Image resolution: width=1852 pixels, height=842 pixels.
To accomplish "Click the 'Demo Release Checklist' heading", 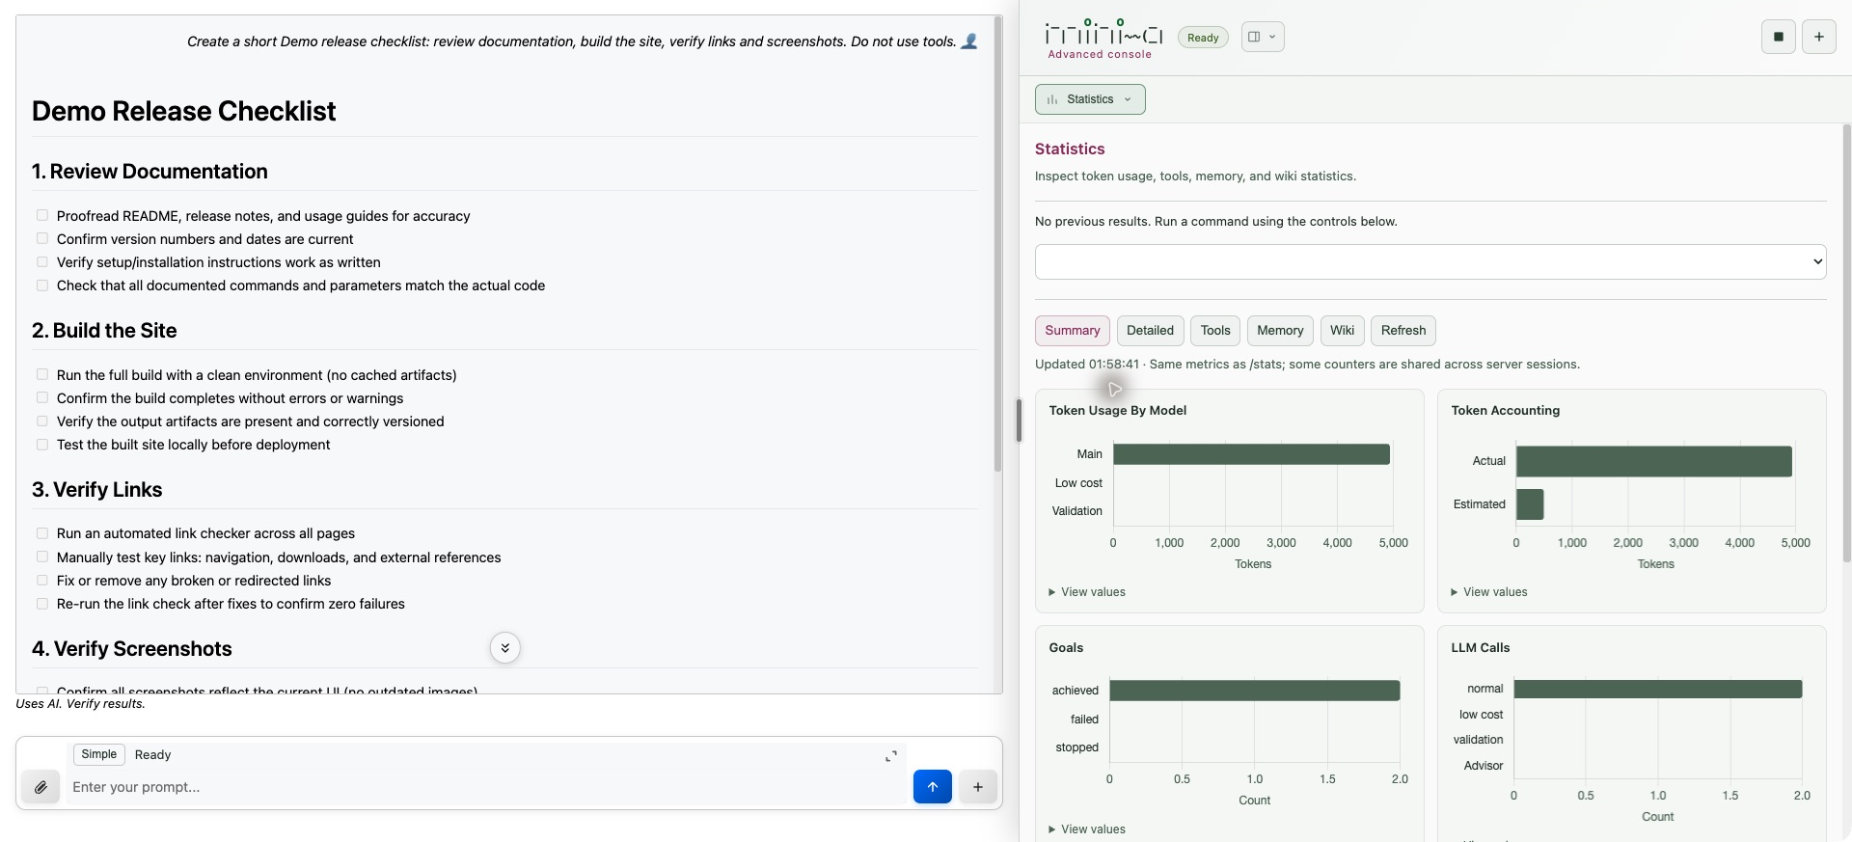I will pyautogui.click(x=184, y=111).
